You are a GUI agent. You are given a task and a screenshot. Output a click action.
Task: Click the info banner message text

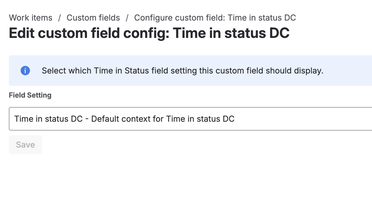pos(183,71)
